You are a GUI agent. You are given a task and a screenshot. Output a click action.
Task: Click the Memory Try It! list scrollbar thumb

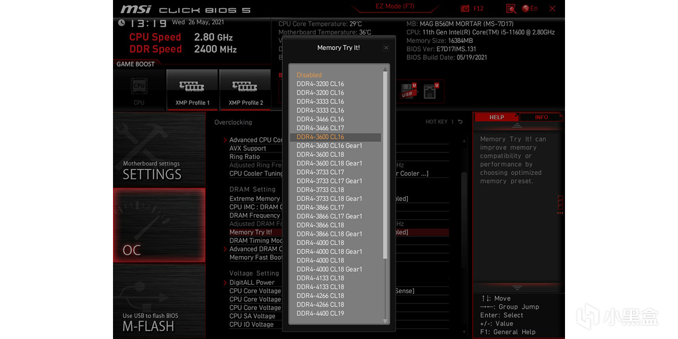385,166
